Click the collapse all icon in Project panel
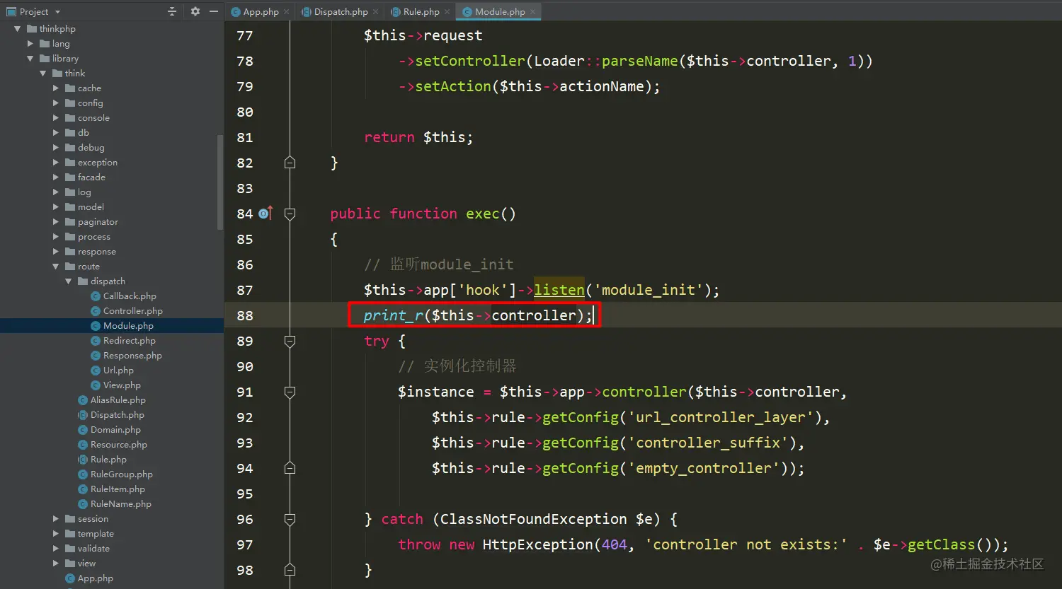This screenshot has width=1062, height=589. (172, 11)
